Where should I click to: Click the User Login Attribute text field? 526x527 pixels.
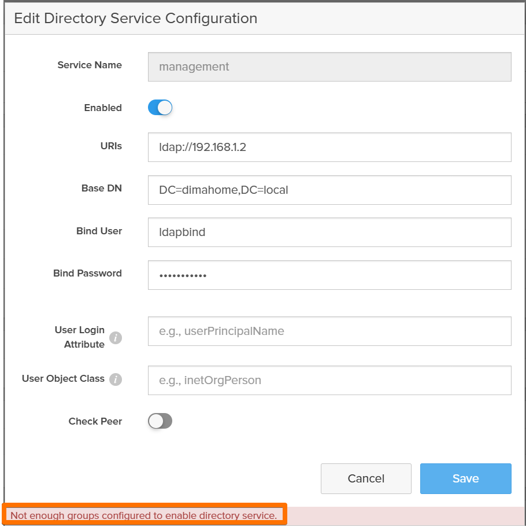329,331
